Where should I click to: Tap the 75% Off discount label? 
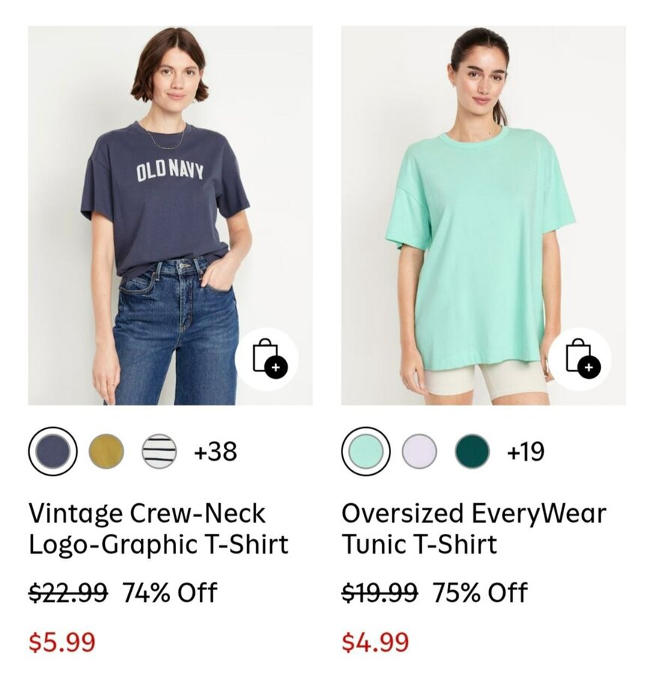point(480,593)
